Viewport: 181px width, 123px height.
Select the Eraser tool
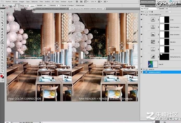2,40
